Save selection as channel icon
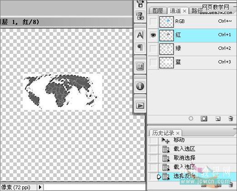 pyautogui.click(x=204, y=119)
